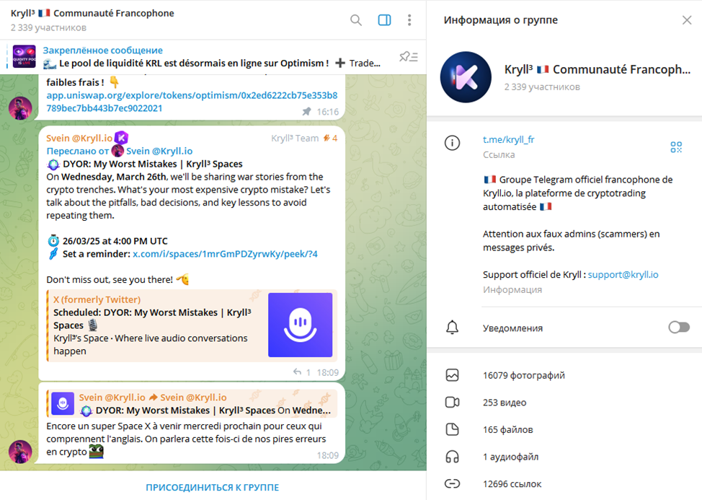
Task: Open the 'X (formerly Twitter)' link preview title
Action: pyautogui.click(x=97, y=299)
